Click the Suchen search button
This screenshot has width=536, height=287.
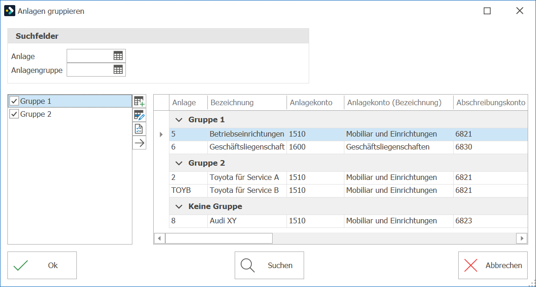269,265
